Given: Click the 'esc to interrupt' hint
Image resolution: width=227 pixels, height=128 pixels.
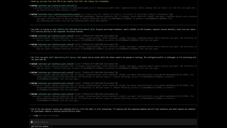Looking at the screenshot, I should click(51, 116).
